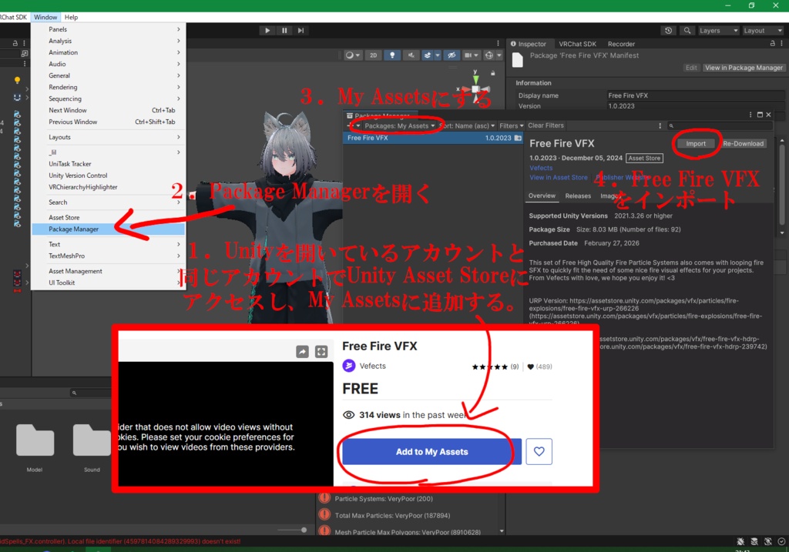Toggle the Inspector lock icon
Screen dimensions: 789x552
coord(772,44)
